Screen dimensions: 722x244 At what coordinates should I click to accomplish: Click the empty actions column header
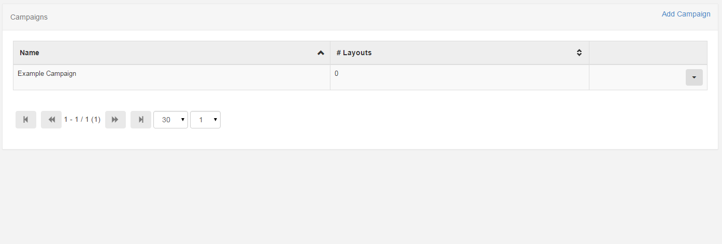[648, 53]
